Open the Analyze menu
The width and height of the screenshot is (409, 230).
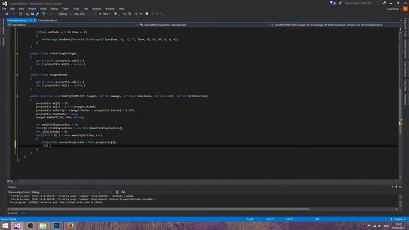(x=96, y=8)
